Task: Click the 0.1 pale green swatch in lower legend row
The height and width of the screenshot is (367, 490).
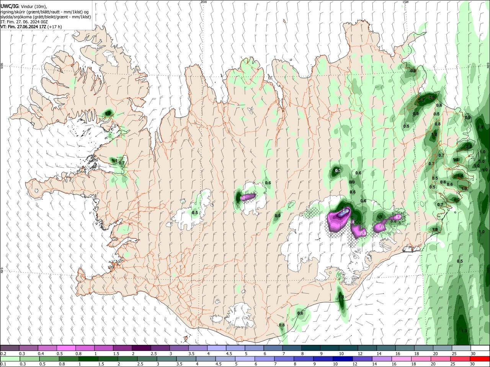Action: [x=10, y=359]
